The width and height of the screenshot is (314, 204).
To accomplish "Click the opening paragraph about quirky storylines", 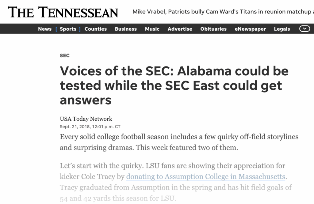I will point(179,142).
